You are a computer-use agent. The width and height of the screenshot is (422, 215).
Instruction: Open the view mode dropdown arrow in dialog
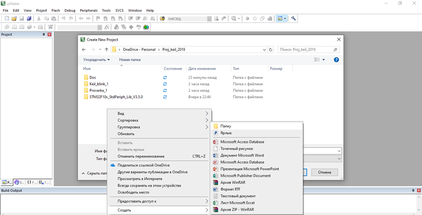pos(324,60)
